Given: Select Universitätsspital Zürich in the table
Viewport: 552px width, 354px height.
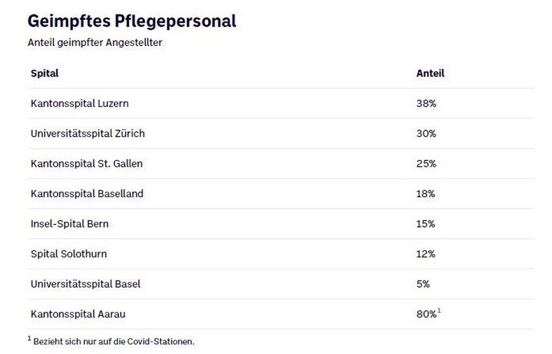Looking at the screenshot, I should pyautogui.click(x=87, y=133).
